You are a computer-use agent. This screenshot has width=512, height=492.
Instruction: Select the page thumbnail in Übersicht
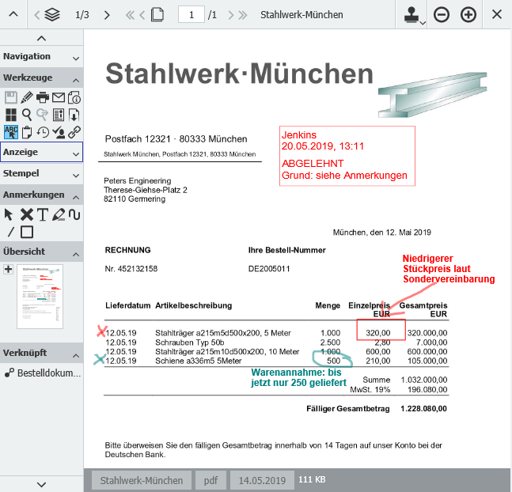pyautogui.click(x=40, y=297)
